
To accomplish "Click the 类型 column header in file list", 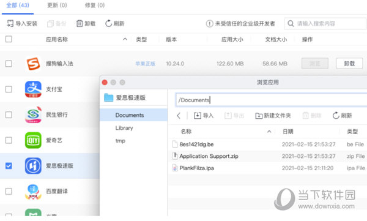I will [352, 132].
